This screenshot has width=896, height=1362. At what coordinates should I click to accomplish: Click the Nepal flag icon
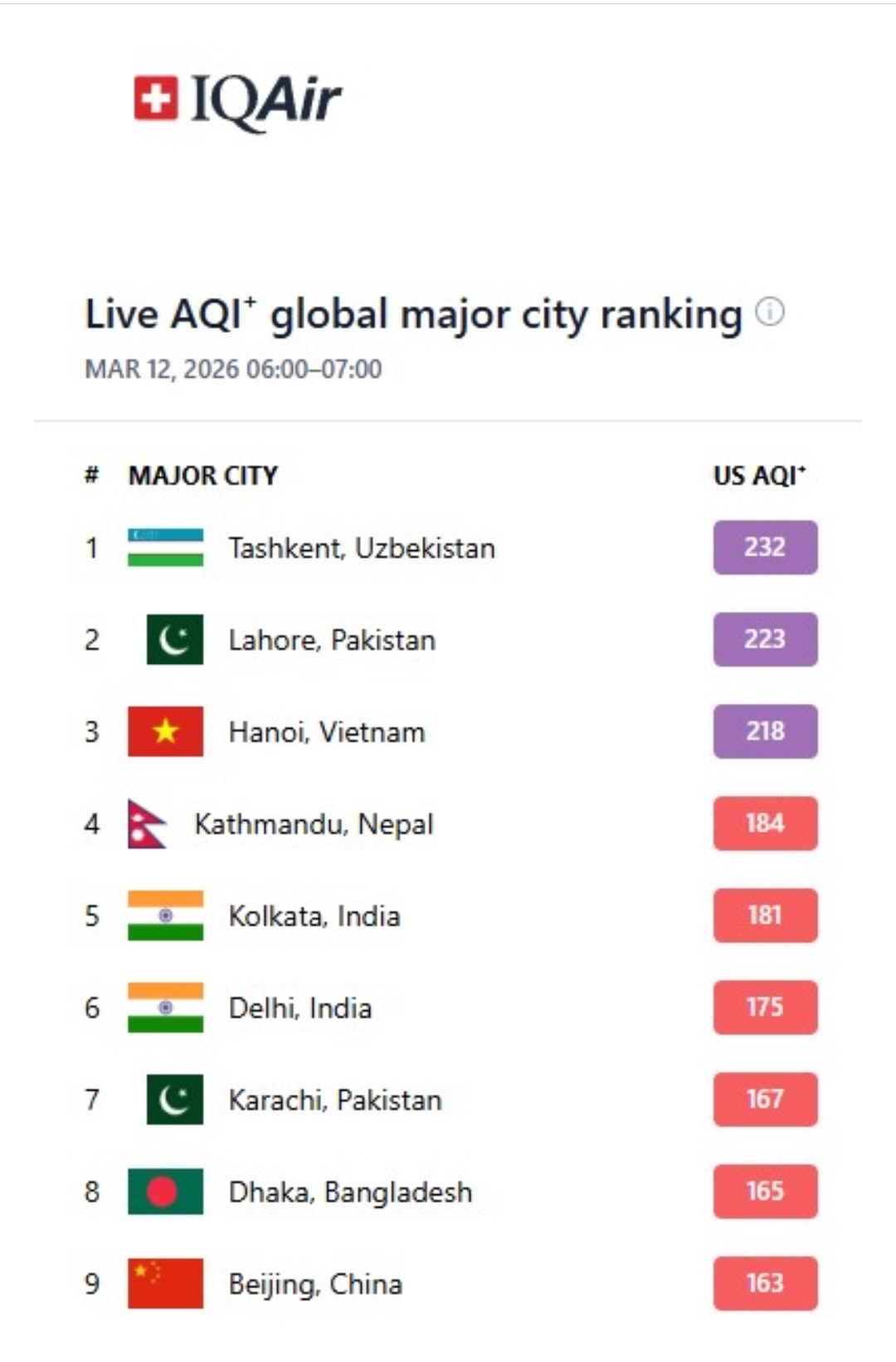tap(147, 823)
